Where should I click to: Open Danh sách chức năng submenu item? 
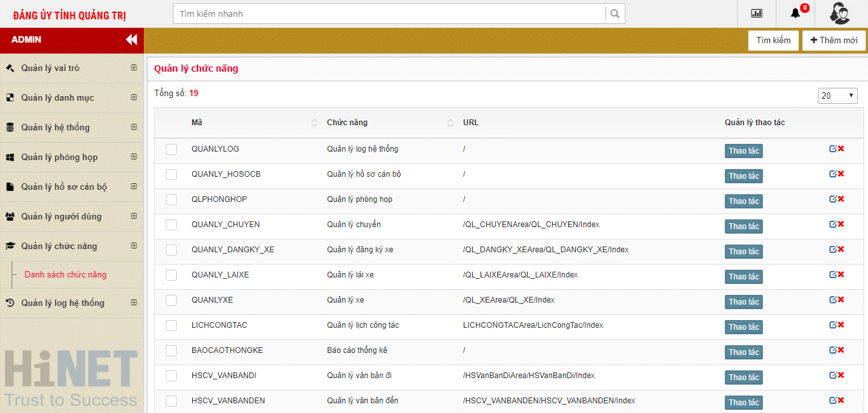click(65, 274)
